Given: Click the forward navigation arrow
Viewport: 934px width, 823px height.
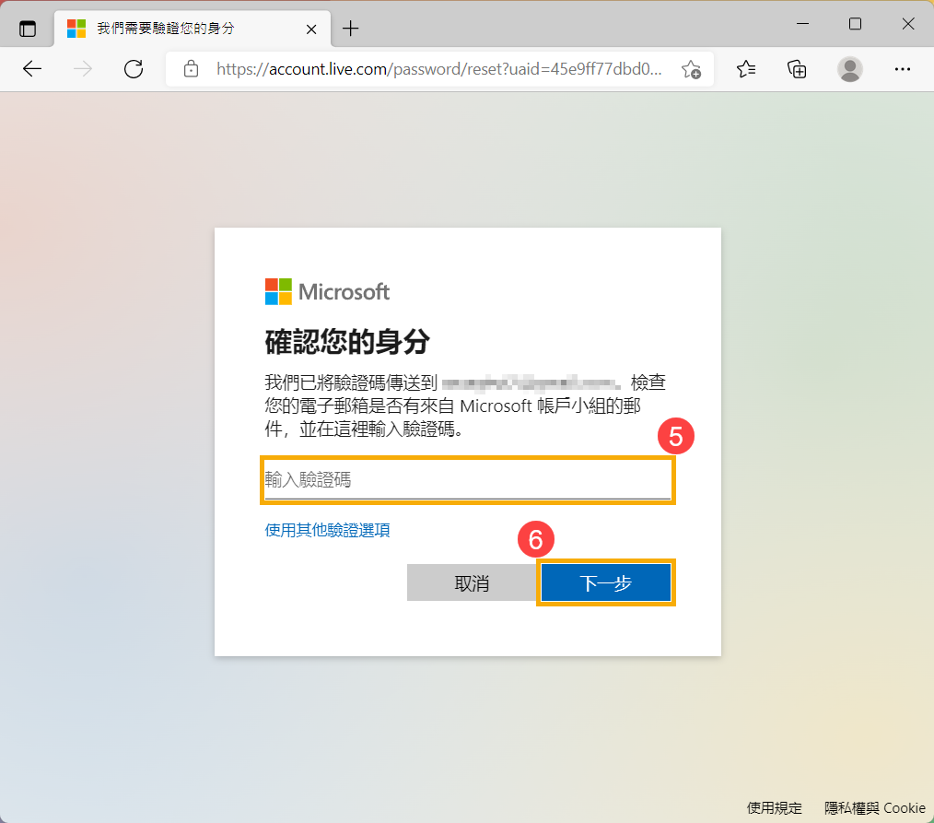Looking at the screenshot, I should [x=83, y=69].
